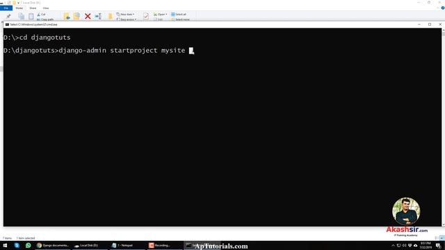445x250 pixels.
Task: Click the command prompt vertical scrollbar
Action: pyautogui.click(x=443, y=127)
